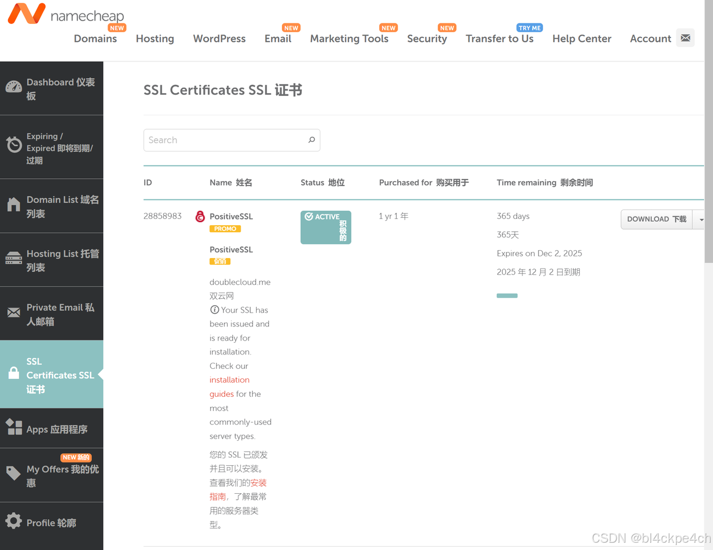Go to Transfer to Us
The height and width of the screenshot is (550, 713).
coord(500,38)
